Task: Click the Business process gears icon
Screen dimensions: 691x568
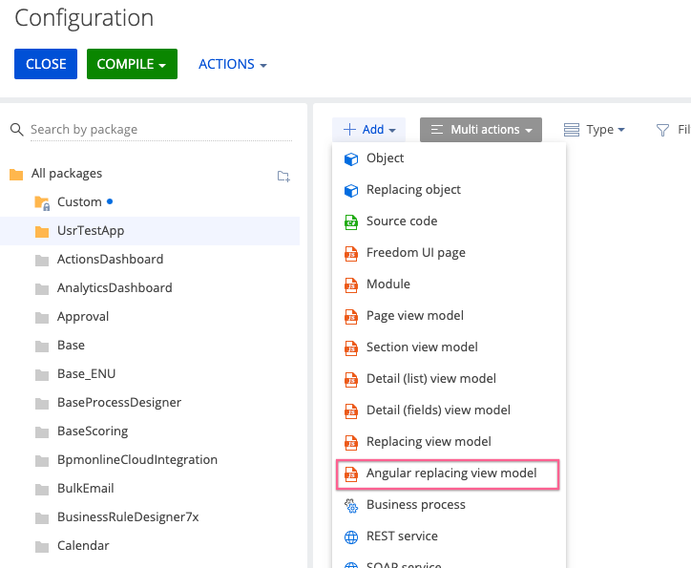Action: 351,506
